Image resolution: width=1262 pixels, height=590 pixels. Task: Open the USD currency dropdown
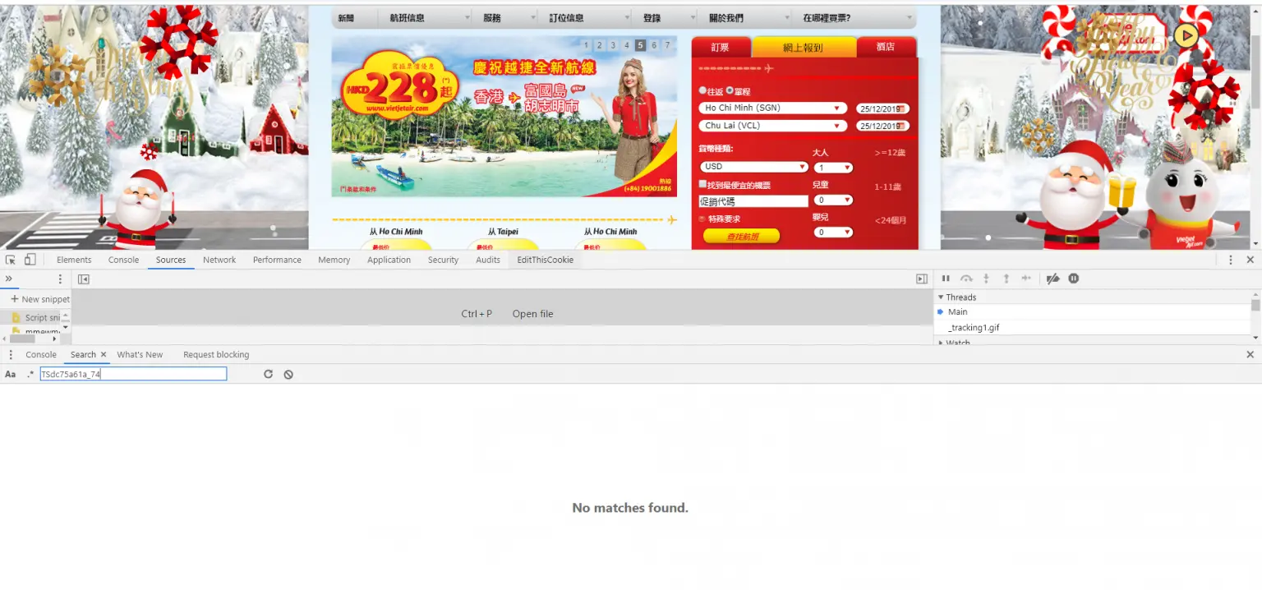click(x=754, y=167)
